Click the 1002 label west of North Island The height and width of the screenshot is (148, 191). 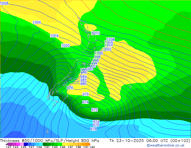(66, 46)
